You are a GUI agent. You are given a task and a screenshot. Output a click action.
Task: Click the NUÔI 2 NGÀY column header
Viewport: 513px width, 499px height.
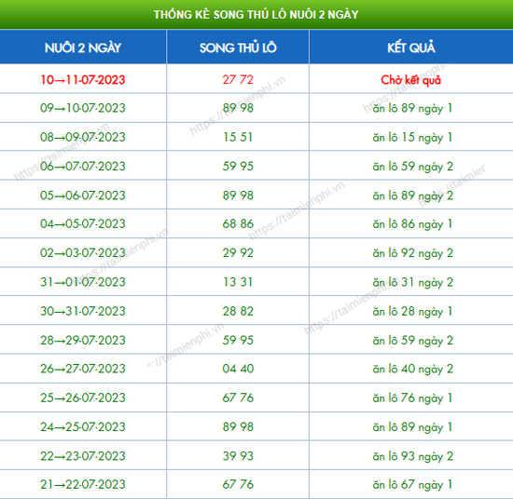click(x=83, y=47)
